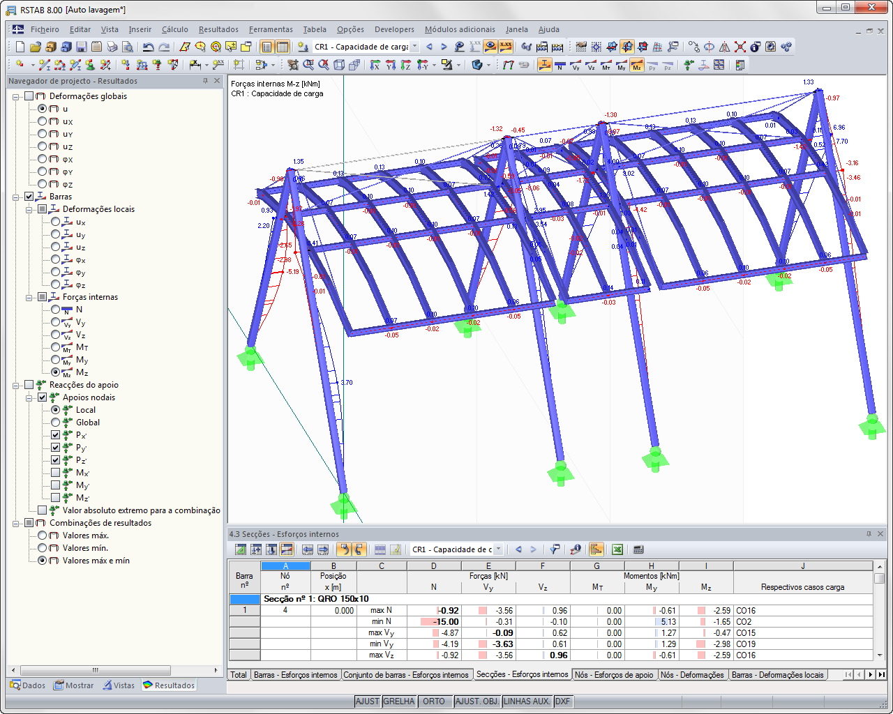The height and width of the screenshot is (714, 893).
Task: Toggle the x.xx result values display icon
Action: 506,47
